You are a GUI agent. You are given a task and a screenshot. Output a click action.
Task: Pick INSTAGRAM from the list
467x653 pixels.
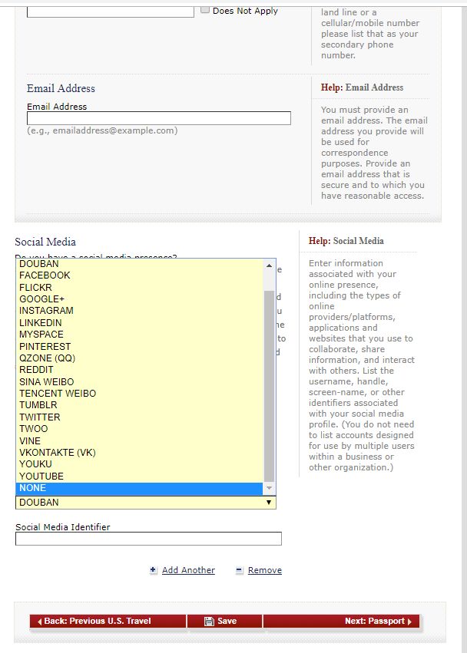139,311
